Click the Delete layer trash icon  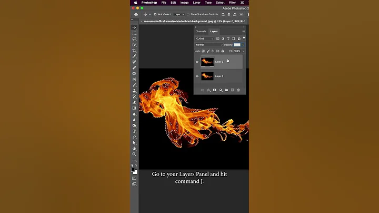coord(238,90)
